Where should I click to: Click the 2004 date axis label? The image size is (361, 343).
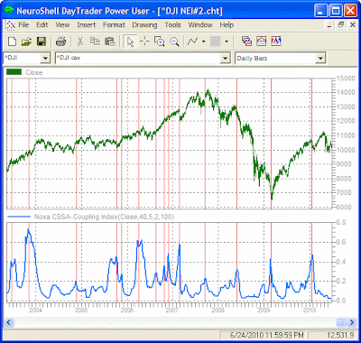tap(36, 310)
